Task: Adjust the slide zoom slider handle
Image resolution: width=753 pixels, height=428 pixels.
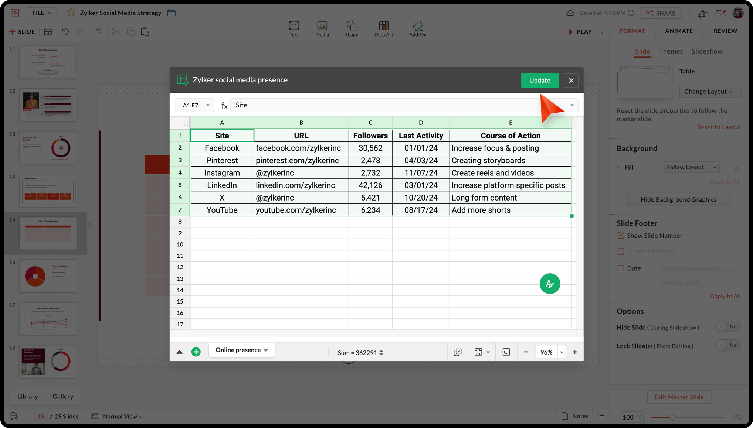Action: [672, 417]
